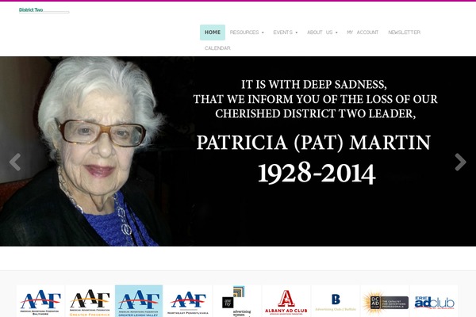476x317 pixels.
Task: Open the AAF Greater Frederick logo
Action: 90,301
